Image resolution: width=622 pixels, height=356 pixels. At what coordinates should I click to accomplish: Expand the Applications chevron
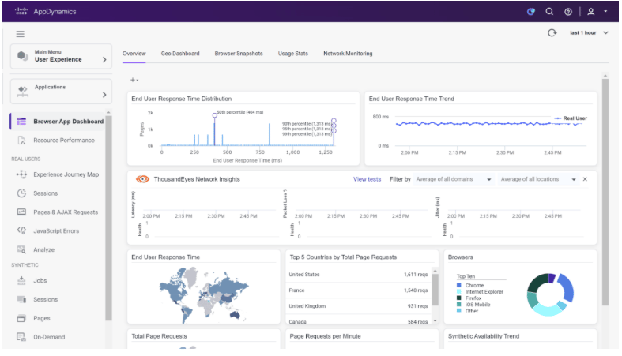[x=104, y=95]
